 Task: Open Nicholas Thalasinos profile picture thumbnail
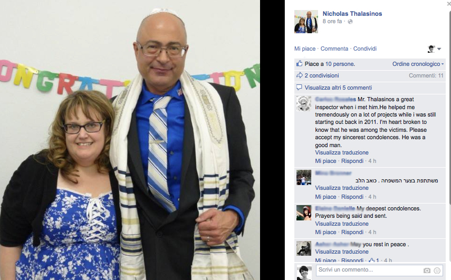point(306,22)
